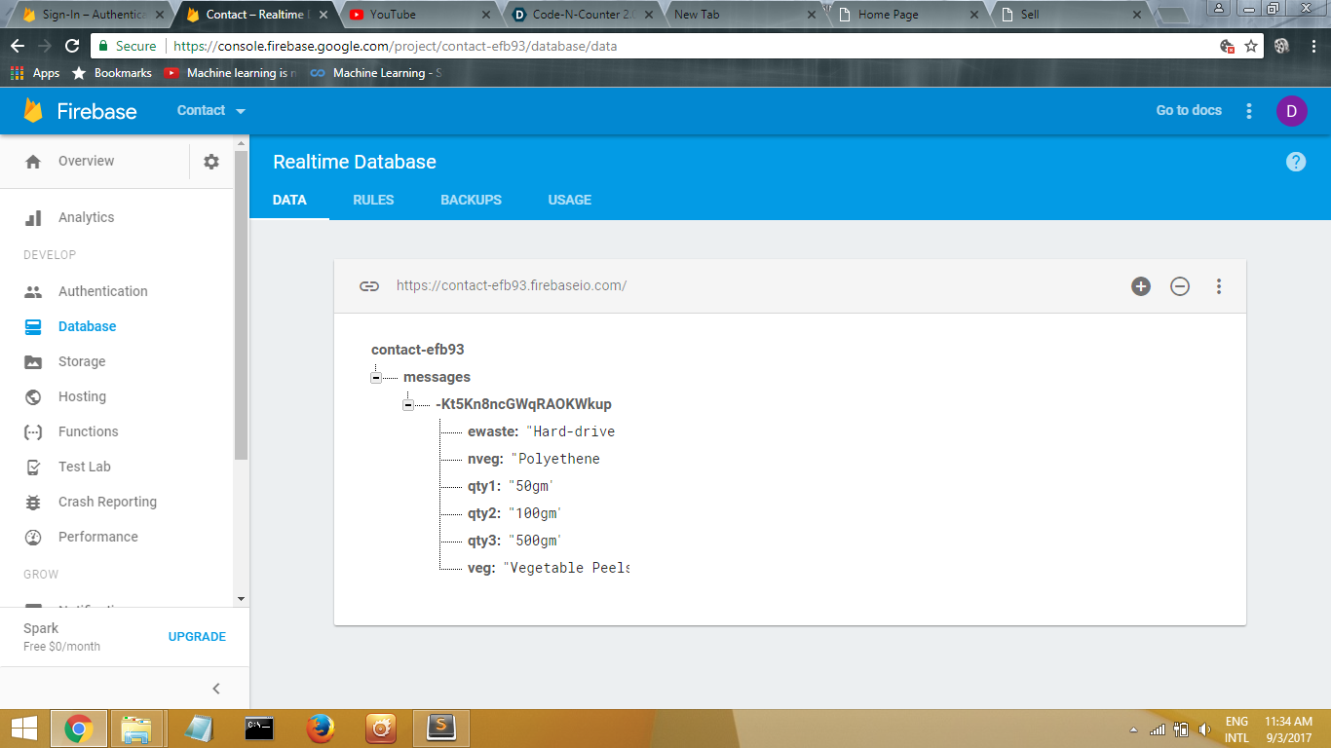The height and width of the screenshot is (748, 1331).
Task: Click the UPGRADE plan button
Action: click(197, 637)
